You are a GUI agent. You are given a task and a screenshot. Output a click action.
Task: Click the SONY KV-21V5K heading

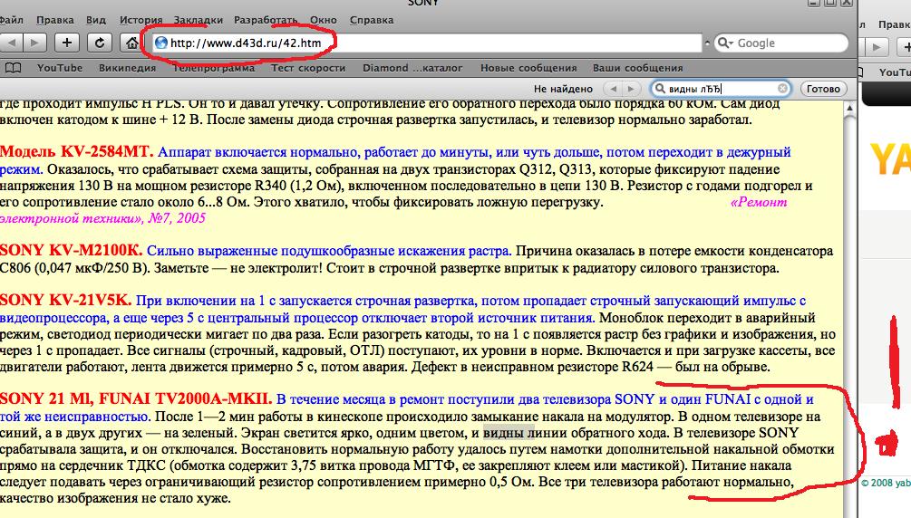coord(65,300)
